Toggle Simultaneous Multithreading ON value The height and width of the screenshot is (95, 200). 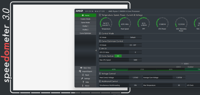(x=135, y=85)
